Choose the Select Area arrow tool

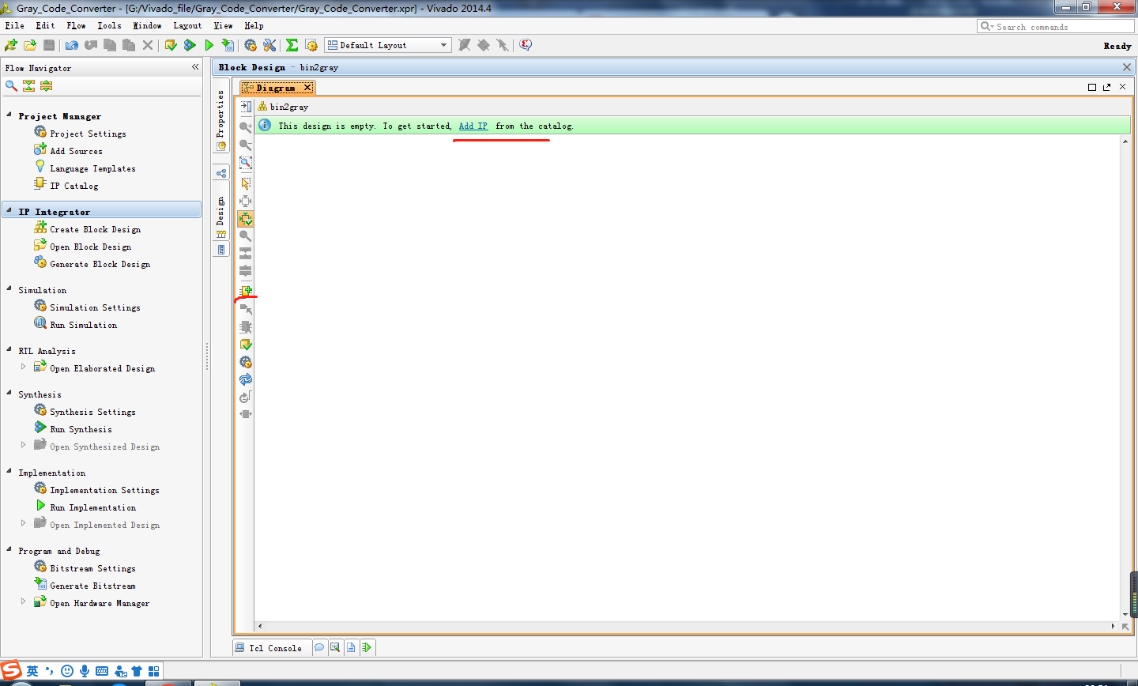point(246,183)
